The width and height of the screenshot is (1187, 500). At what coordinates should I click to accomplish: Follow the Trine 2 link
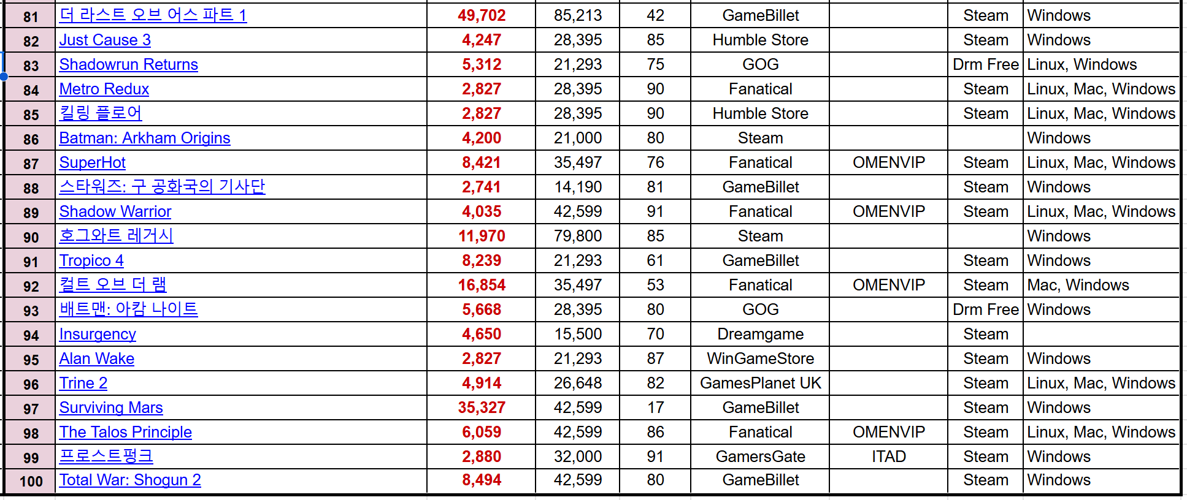pos(83,383)
